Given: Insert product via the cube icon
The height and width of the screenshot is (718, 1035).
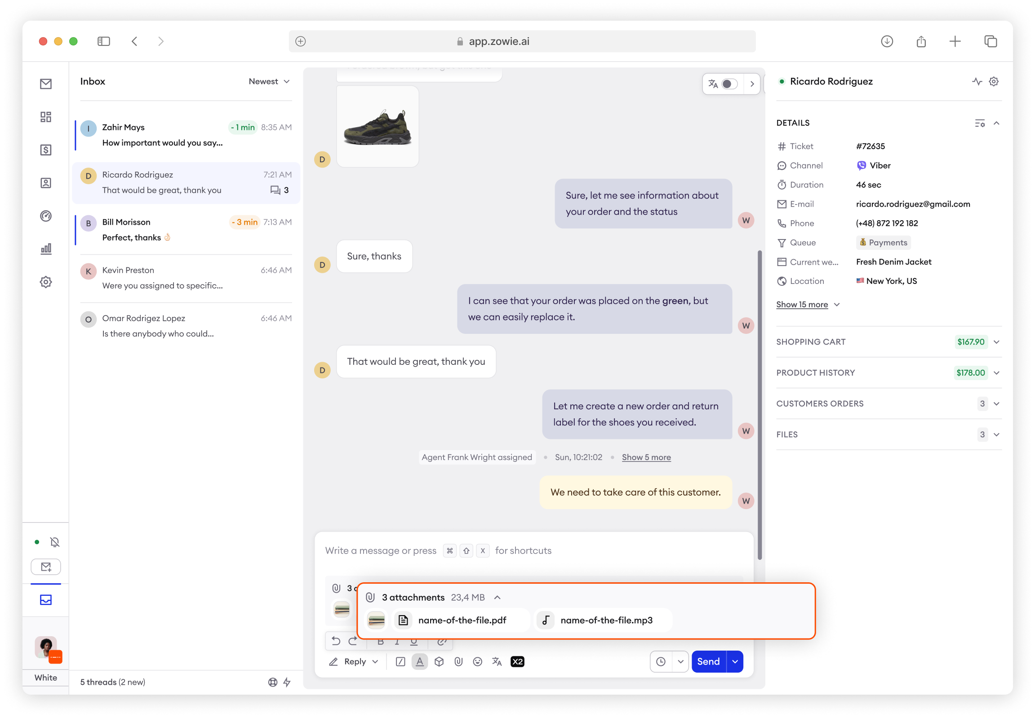Looking at the screenshot, I should tap(439, 661).
